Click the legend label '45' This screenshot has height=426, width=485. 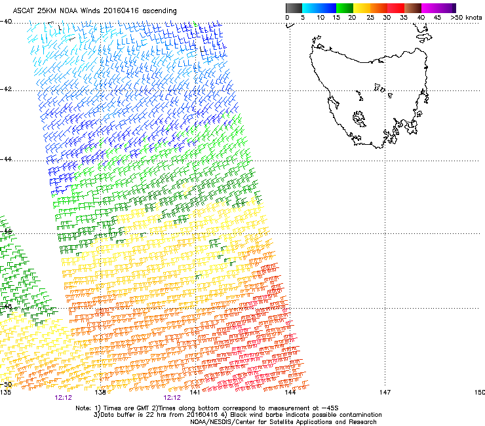point(437,17)
